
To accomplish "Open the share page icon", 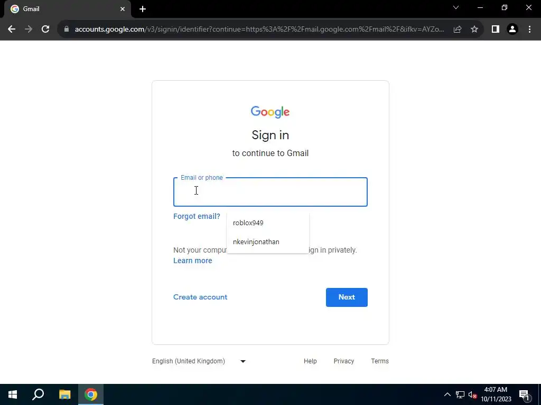I will (458, 30).
